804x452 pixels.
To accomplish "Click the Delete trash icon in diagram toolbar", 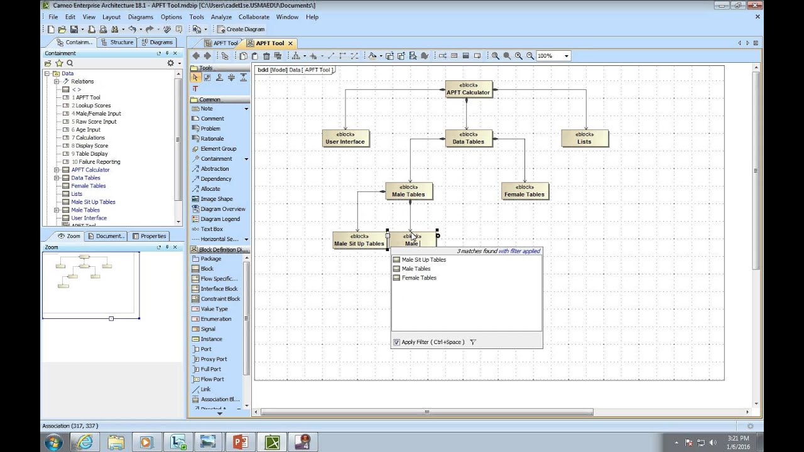I will (266, 56).
